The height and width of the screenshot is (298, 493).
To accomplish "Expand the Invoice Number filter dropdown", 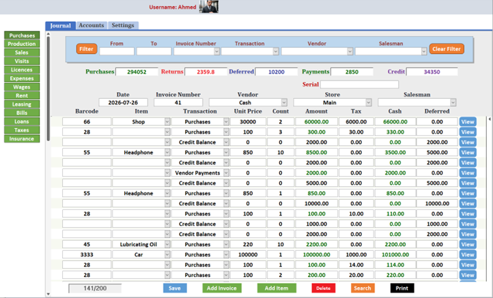I will [x=216, y=51].
